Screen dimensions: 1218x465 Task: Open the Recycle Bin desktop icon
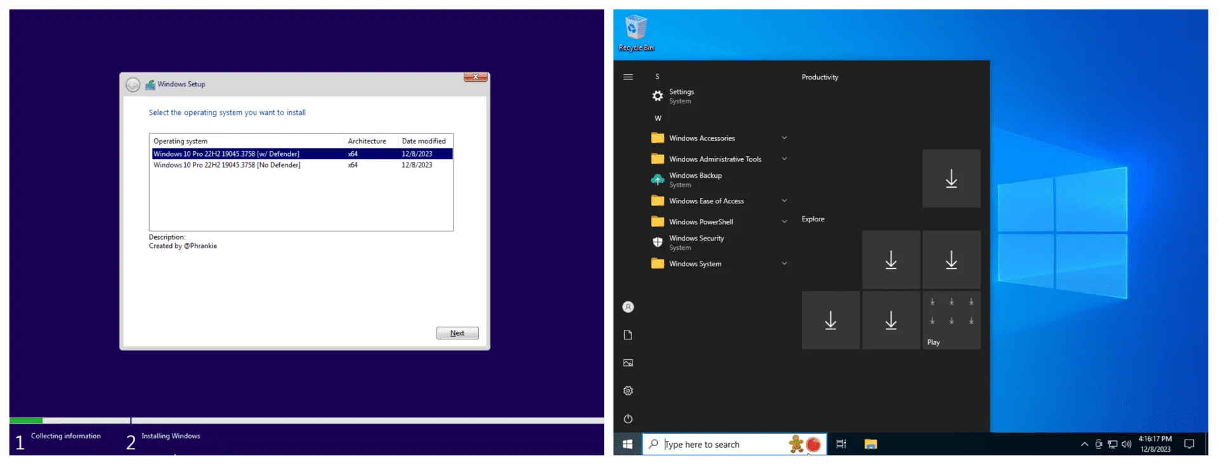click(636, 33)
